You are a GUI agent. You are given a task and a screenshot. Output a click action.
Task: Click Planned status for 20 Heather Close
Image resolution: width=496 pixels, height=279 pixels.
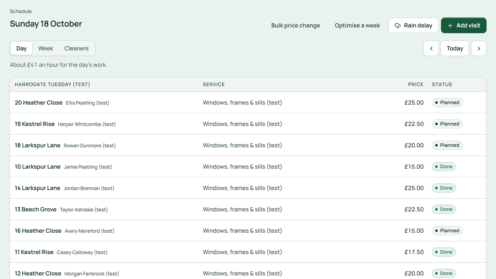pyautogui.click(x=447, y=103)
